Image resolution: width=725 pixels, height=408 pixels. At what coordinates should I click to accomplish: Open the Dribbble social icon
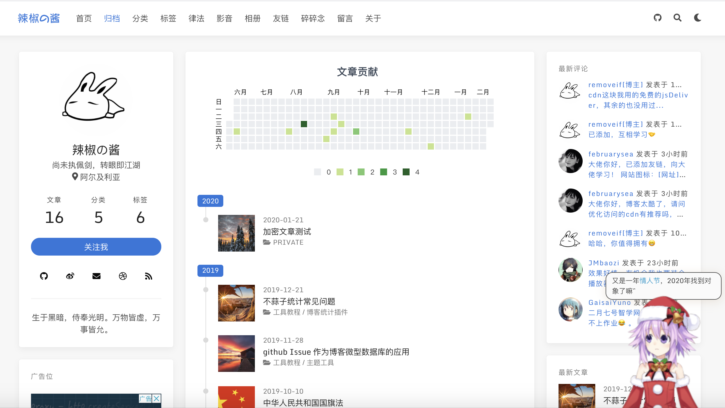coord(123,276)
